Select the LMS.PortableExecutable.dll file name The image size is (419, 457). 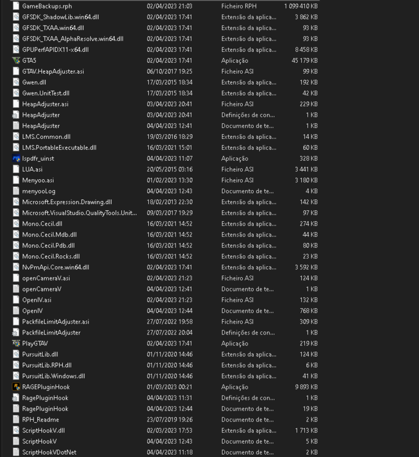coord(59,147)
